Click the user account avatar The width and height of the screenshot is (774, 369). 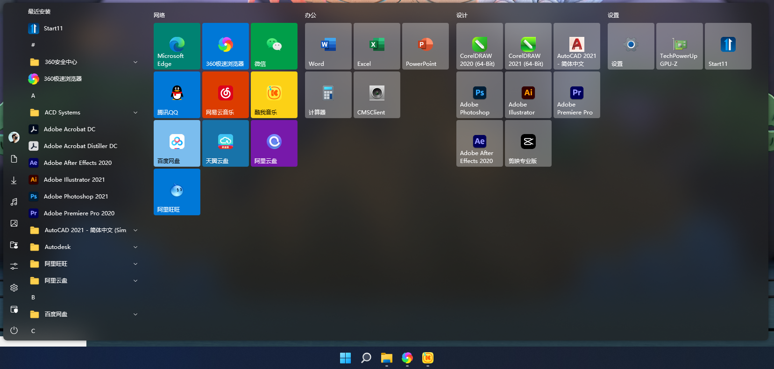click(x=14, y=137)
